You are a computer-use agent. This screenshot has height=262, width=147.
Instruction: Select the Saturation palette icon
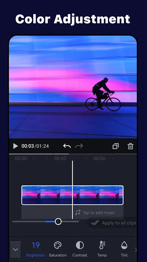click(x=58, y=245)
